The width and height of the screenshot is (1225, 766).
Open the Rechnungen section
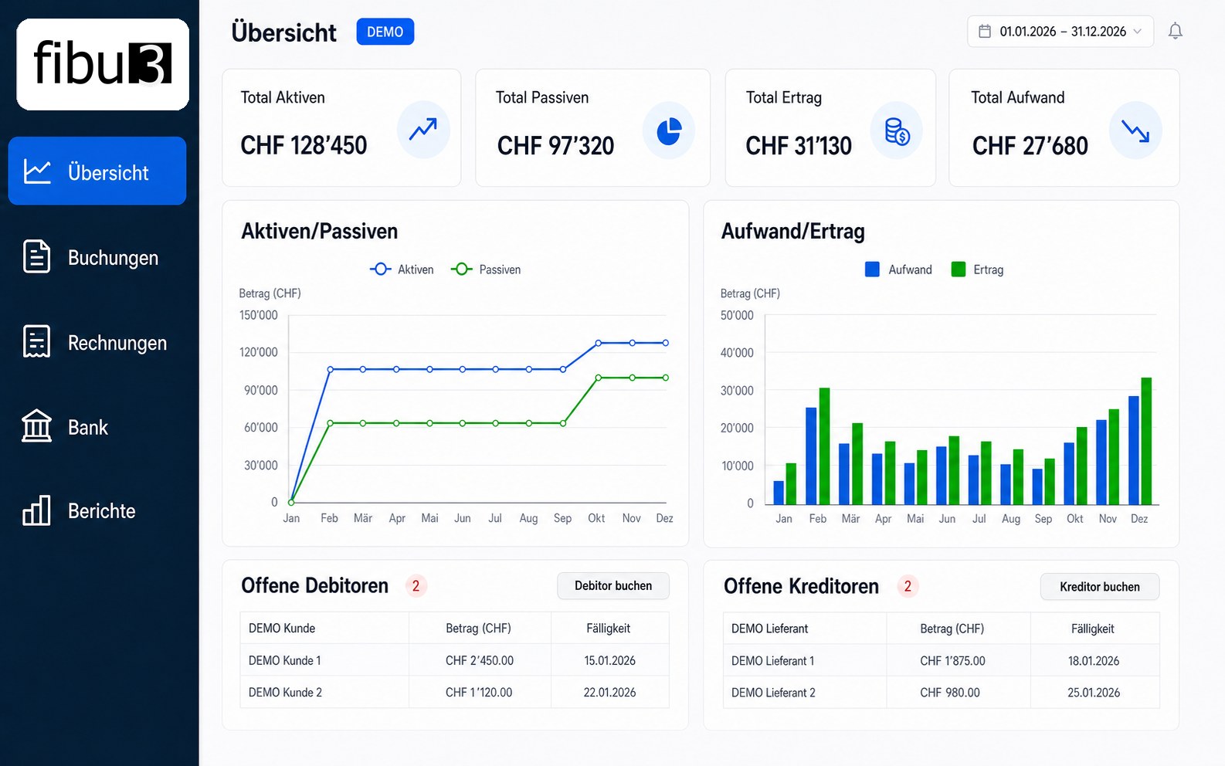pos(97,342)
